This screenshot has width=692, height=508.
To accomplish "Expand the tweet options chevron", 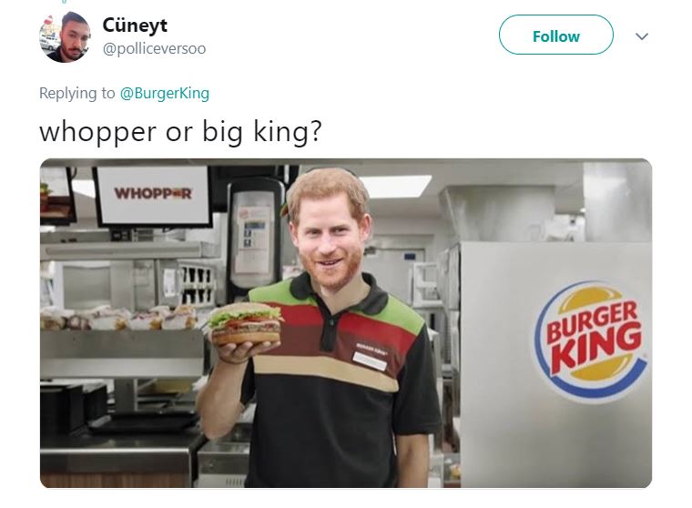I will pos(642,36).
